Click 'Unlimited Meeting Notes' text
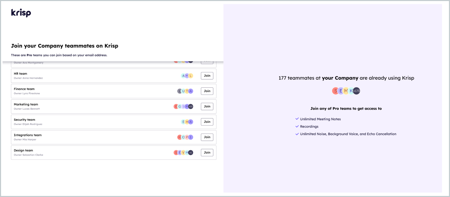This screenshot has height=197, width=450. (x=320, y=119)
